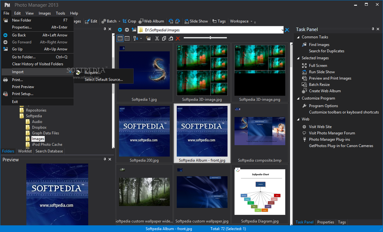
Task: Select the Graph Data Files folder
Action: 45,133
